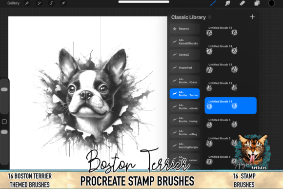The width and height of the screenshot is (283, 189).
Task: Activate the Transform arrow tool
Action: tap(63, 3)
